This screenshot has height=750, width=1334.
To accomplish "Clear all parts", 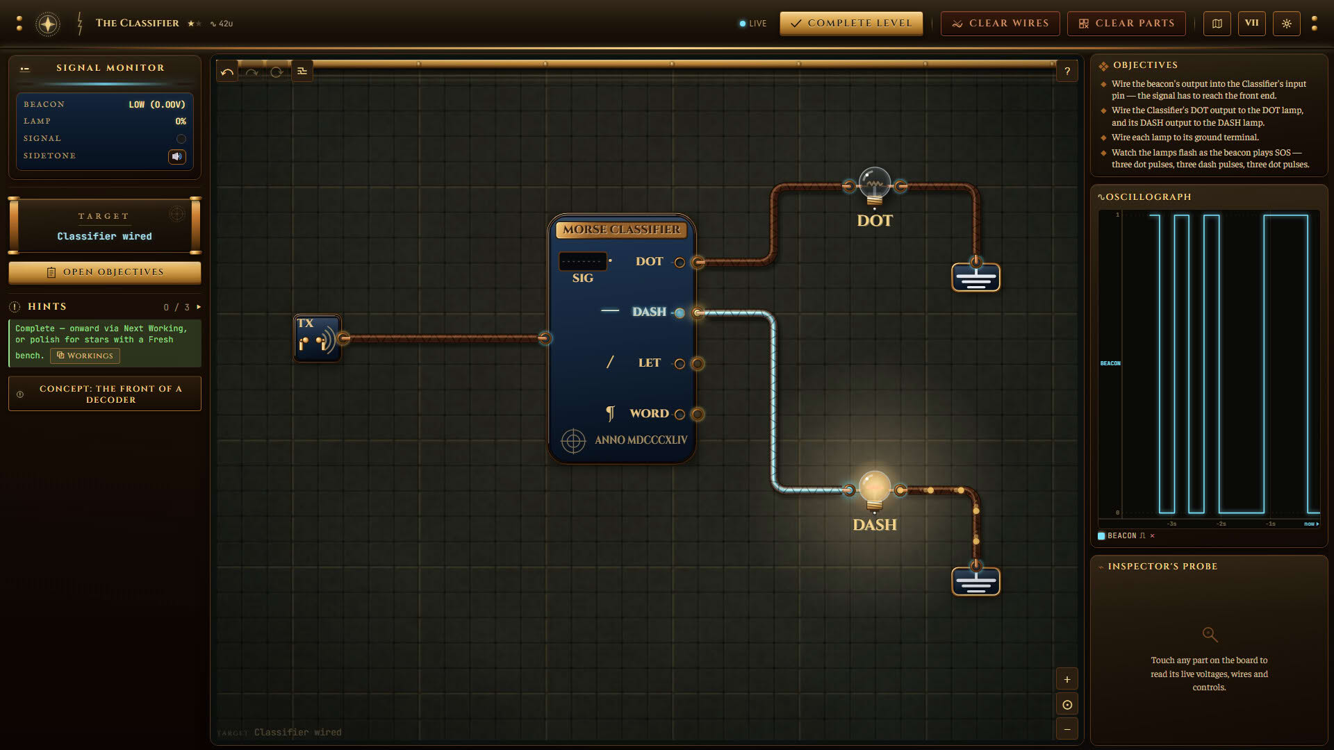I will pos(1126,24).
